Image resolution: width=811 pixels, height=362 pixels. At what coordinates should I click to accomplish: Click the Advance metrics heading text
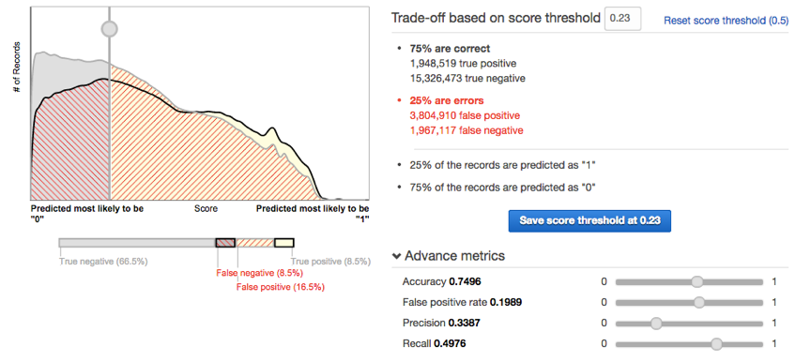pos(454,256)
